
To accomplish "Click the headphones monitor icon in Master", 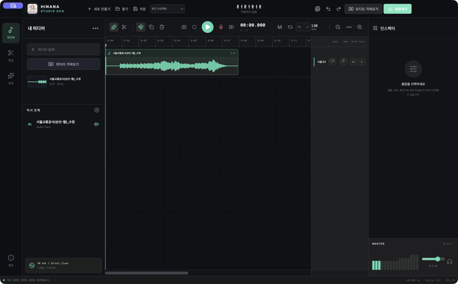I will (450, 262).
